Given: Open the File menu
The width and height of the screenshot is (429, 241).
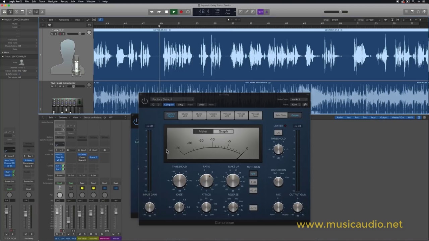Looking at the screenshot, I should click(26, 1).
